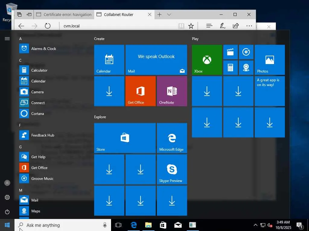
Task: Expand the Start menu hamburger button
Action: [7, 39]
